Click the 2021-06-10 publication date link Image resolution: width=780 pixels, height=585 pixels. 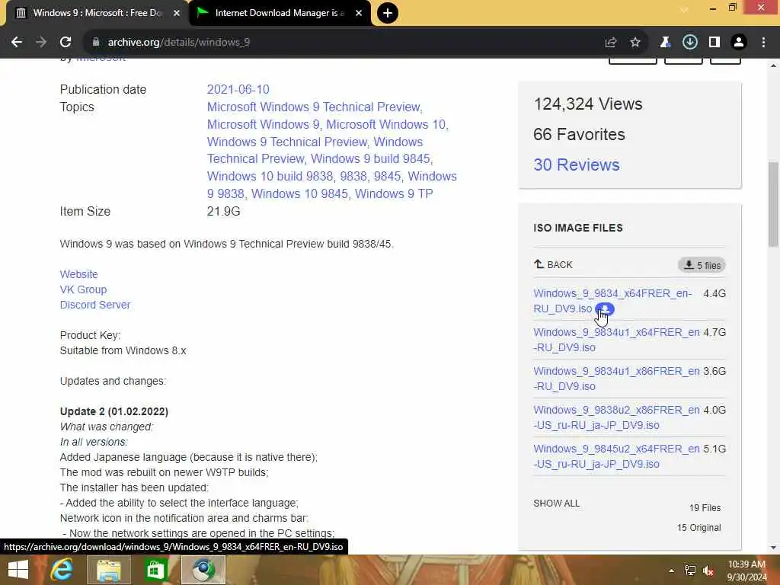[x=238, y=90]
